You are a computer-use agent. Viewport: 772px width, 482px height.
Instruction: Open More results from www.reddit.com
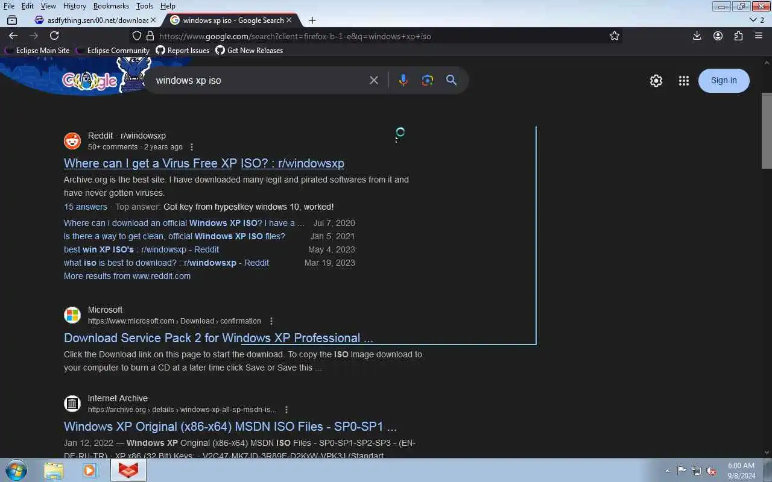[x=127, y=276]
